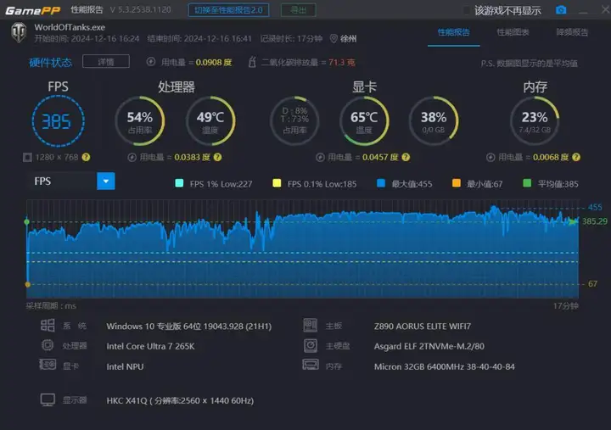Click the location pin icon next to 徐州
611x430 pixels.
click(x=334, y=38)
